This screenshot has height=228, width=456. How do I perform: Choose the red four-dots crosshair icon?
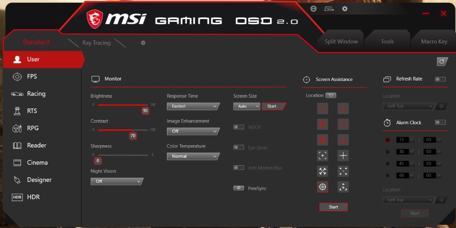pos(343,124)
